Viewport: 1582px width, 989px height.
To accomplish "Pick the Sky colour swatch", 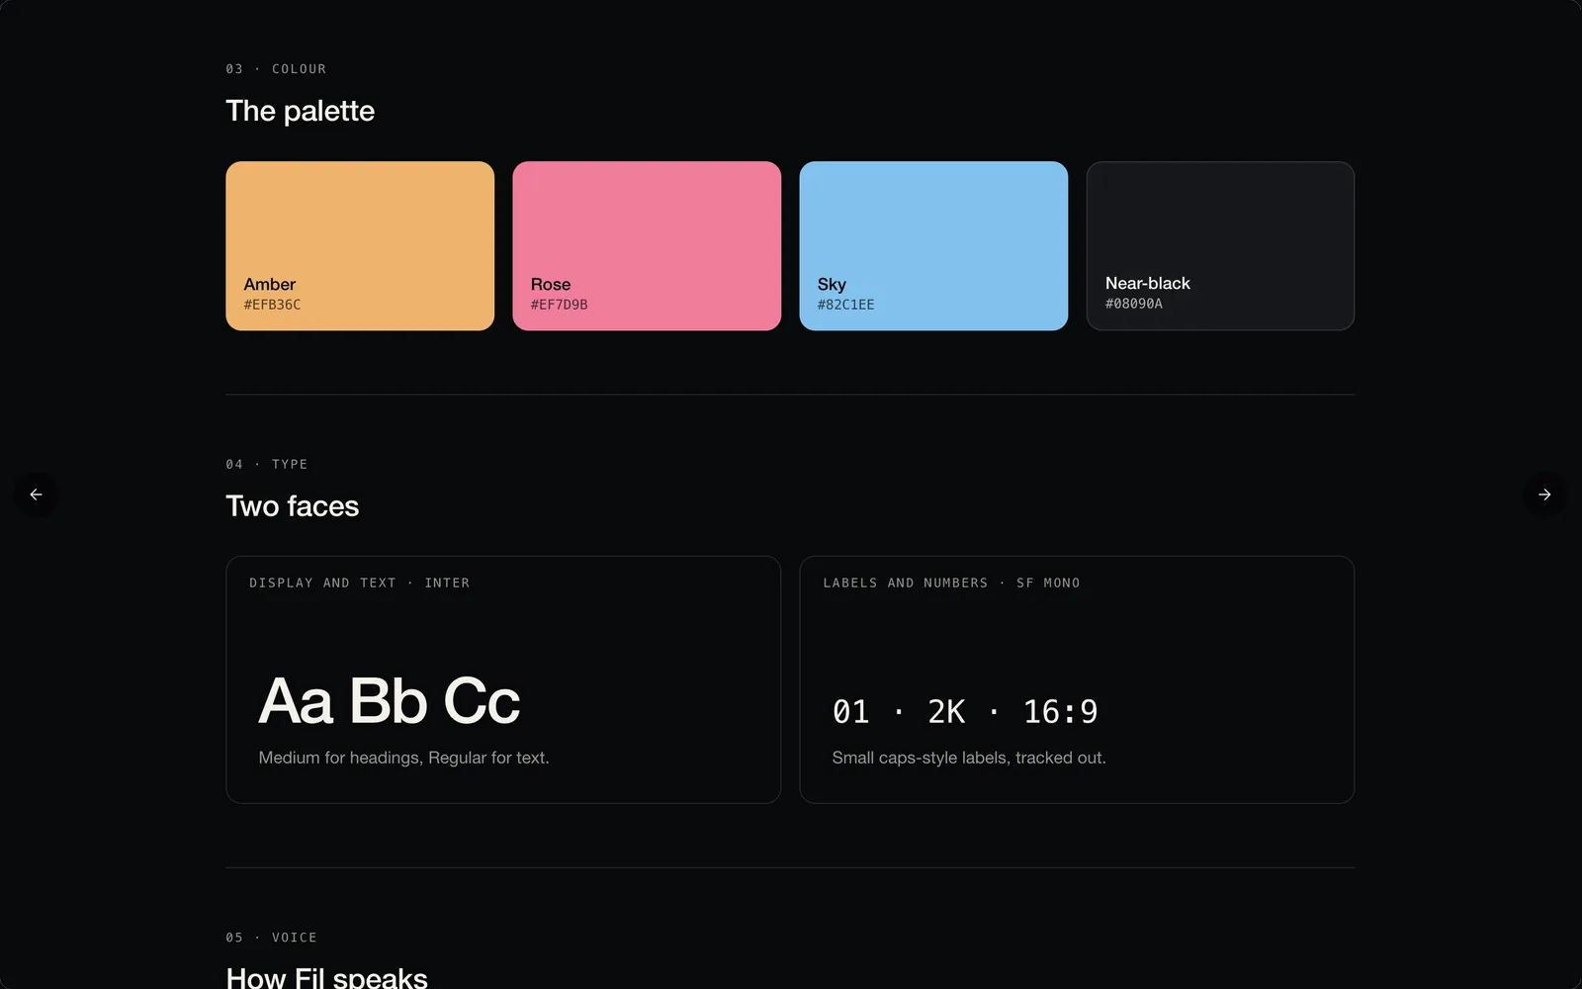I will tap(933, 246).
